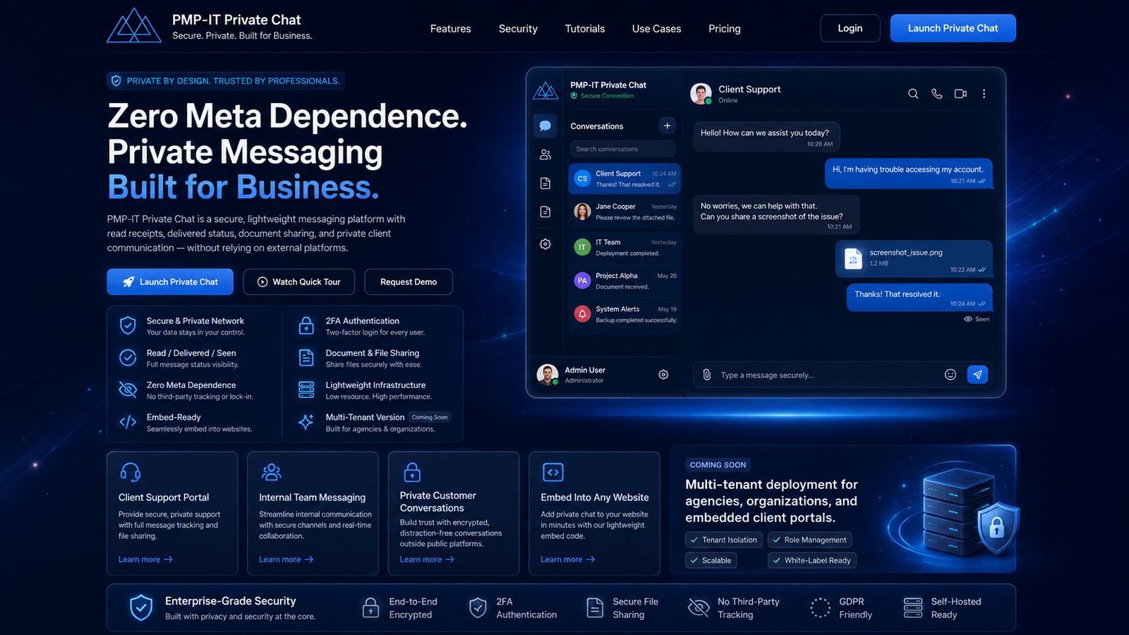Open Admin User settings gear icon
This screenshot has width=1129, height=635.
tap(663, 375)
